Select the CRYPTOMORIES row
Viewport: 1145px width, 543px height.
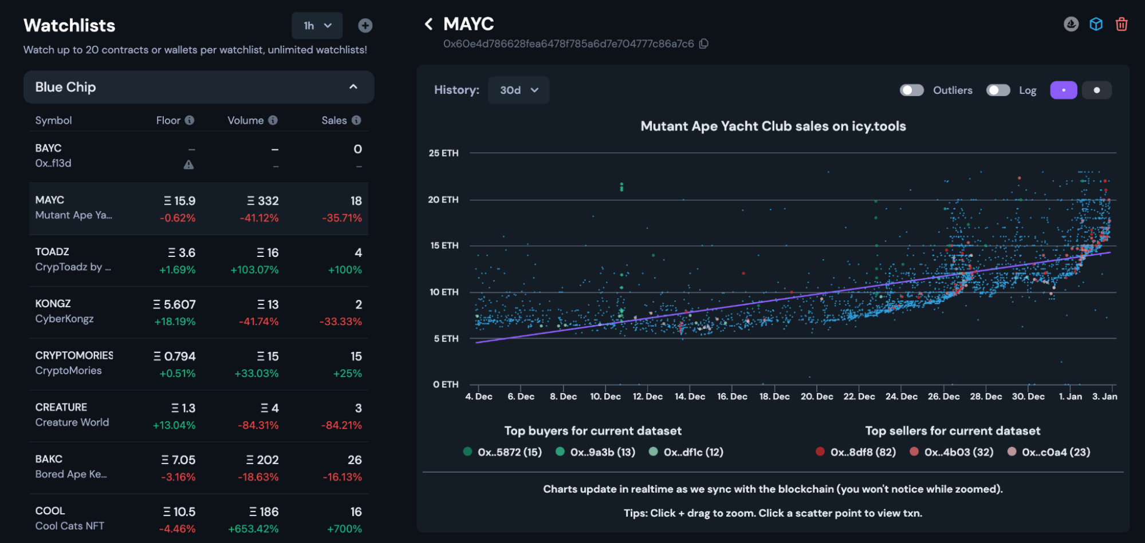pyautogui.click(x=199, y=364)
